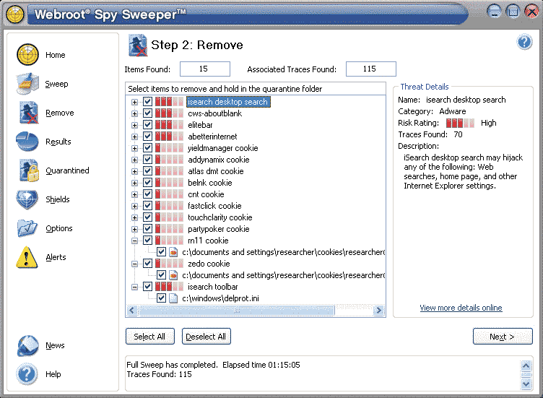
Task: Open View more details online link
Action: tap(461, 308)
